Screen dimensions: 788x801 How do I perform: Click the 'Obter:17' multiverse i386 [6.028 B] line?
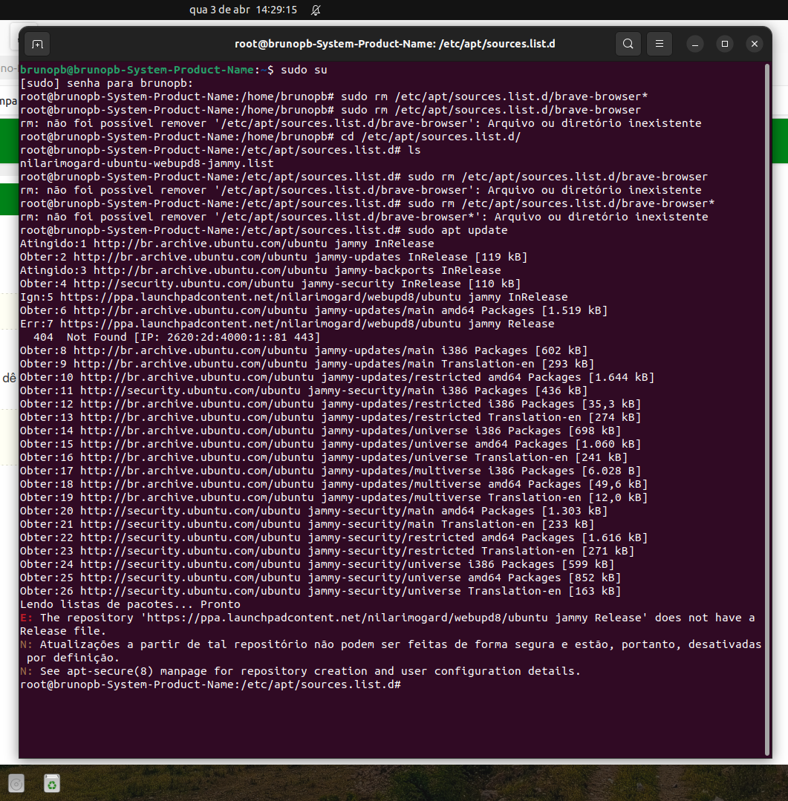(x=330, y=471)
